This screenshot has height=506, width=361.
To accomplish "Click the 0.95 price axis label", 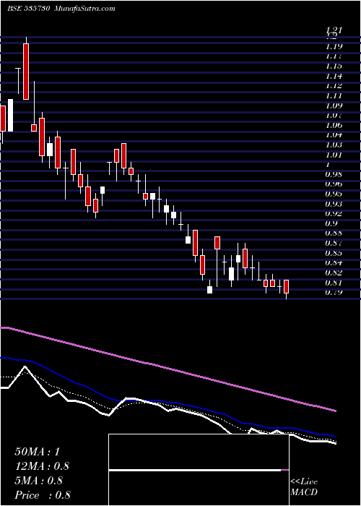I will coord(334,194).
